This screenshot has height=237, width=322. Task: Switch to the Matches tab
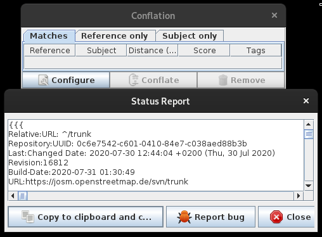tap(49, 36)
